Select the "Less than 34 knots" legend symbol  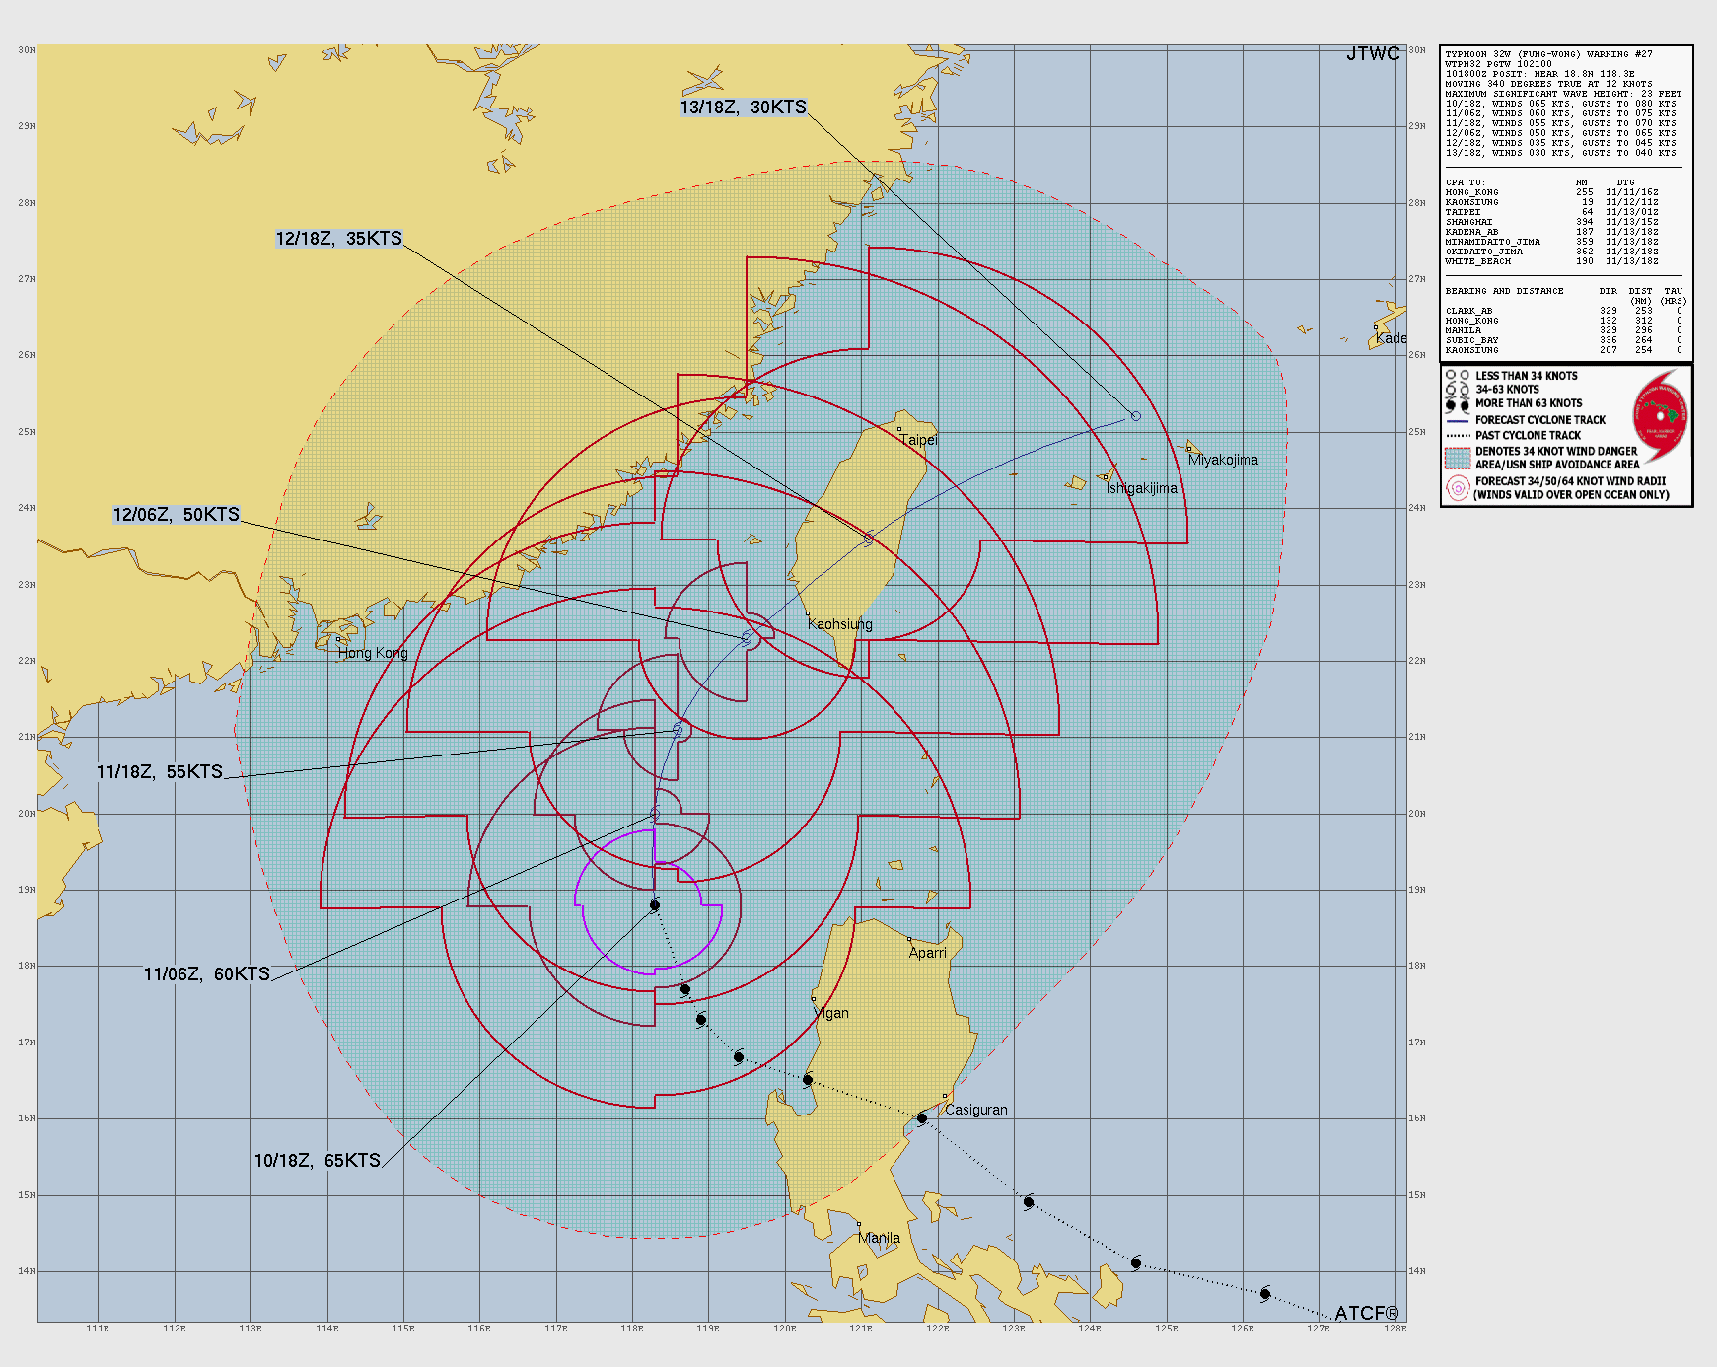click(x=1458, y=376)
